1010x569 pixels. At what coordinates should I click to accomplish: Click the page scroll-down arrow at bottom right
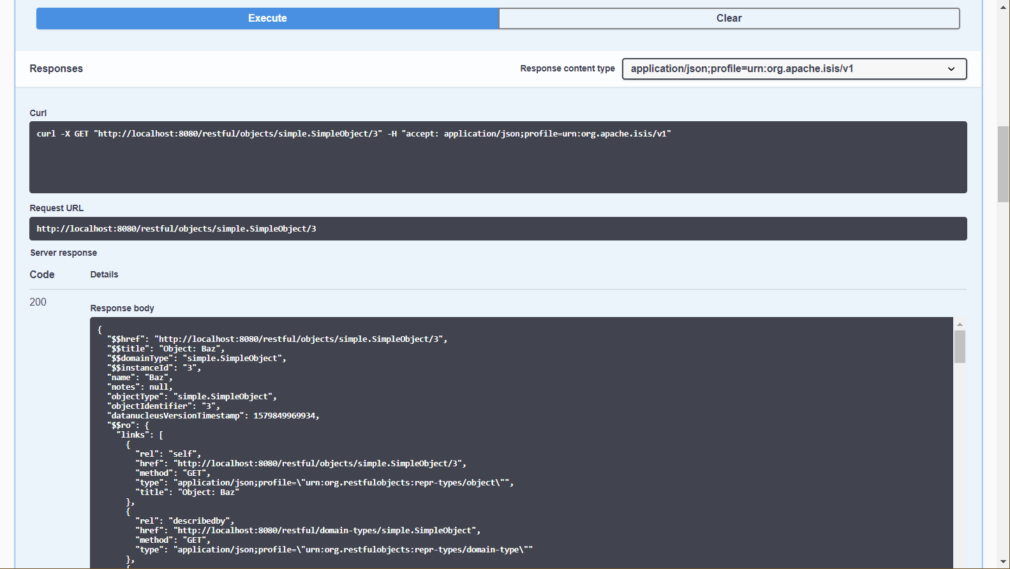tap(1004, 562)
